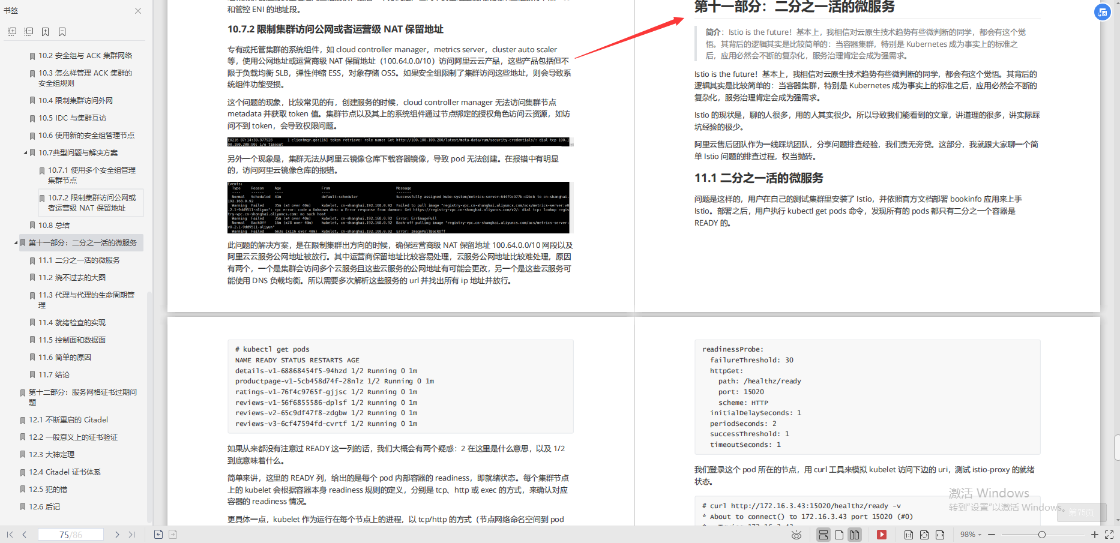Click the token retrieve error terminal screenshot

coord(400,142)
